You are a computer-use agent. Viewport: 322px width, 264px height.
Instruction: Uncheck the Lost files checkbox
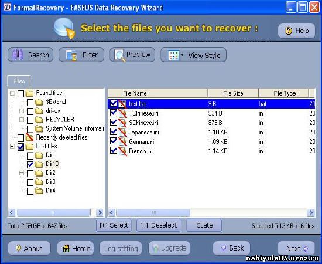tap(20, 147)
